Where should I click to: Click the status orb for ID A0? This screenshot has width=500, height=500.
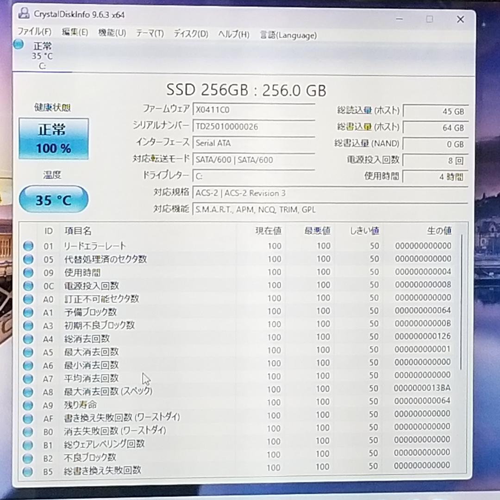pyautogui.click(x=28, y=299)
